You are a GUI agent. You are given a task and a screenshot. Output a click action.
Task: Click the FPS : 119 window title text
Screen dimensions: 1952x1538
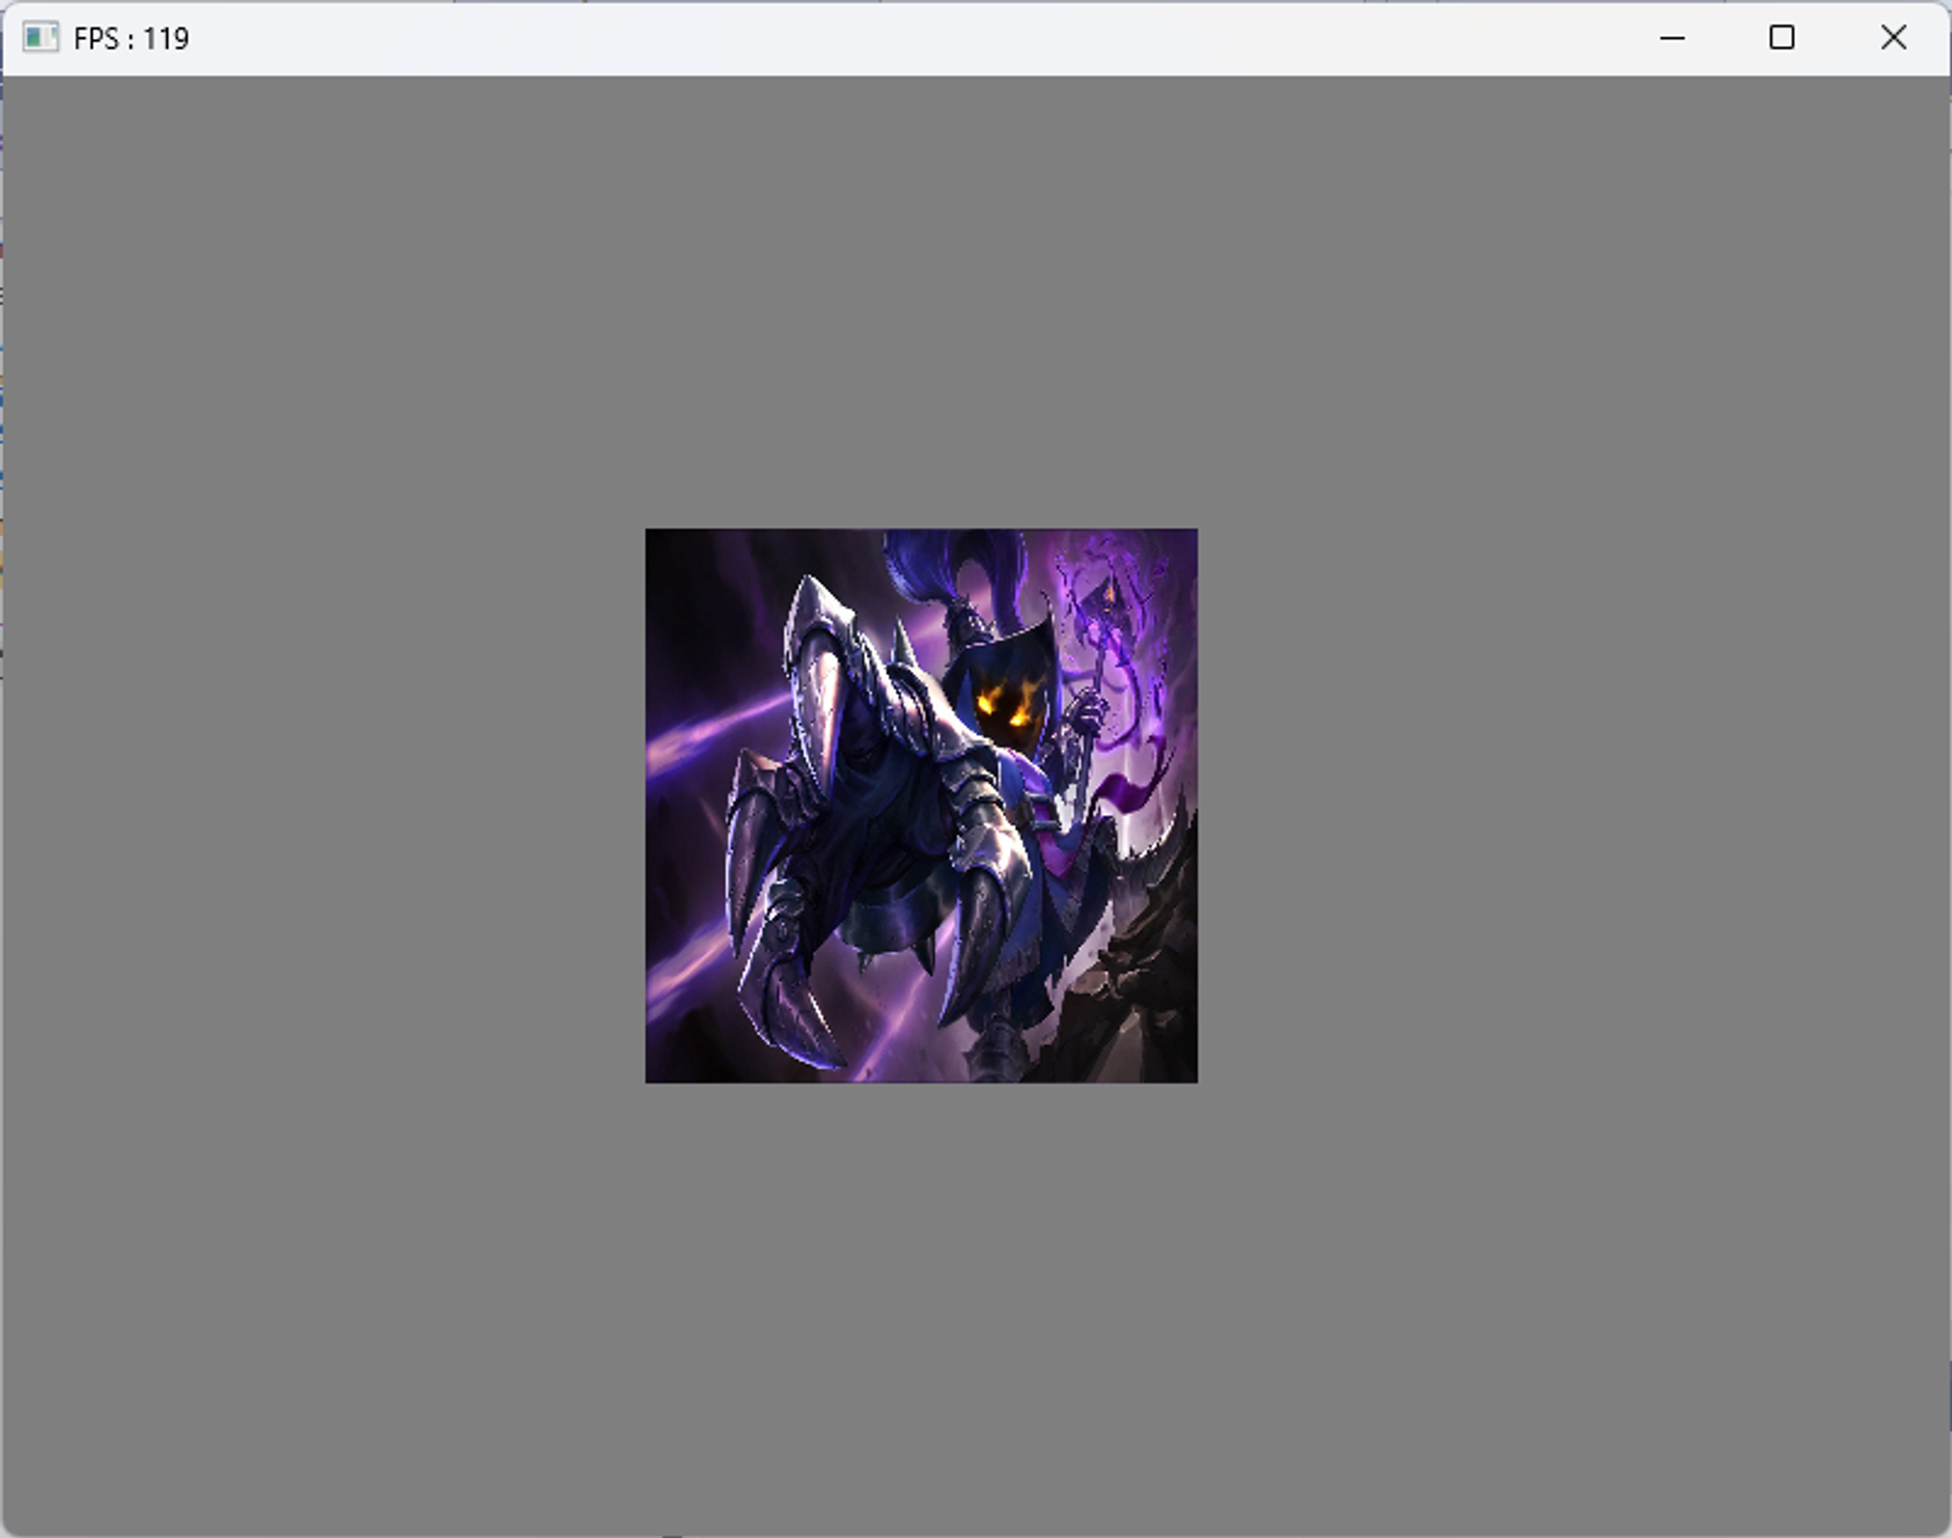(x=131, y=39)
